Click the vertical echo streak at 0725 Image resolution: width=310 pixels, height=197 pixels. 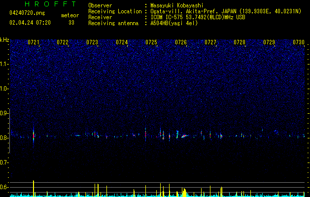145,133
